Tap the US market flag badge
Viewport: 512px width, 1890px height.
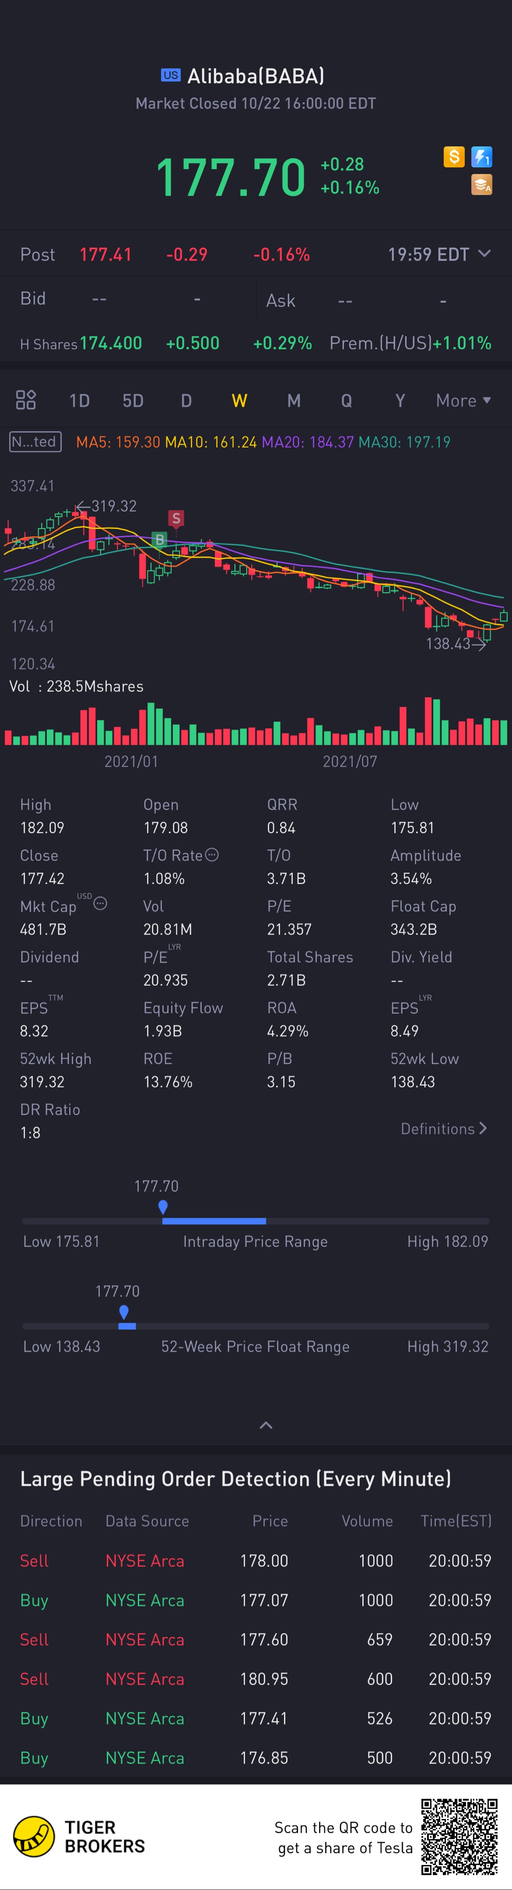[x=171, y=75]
